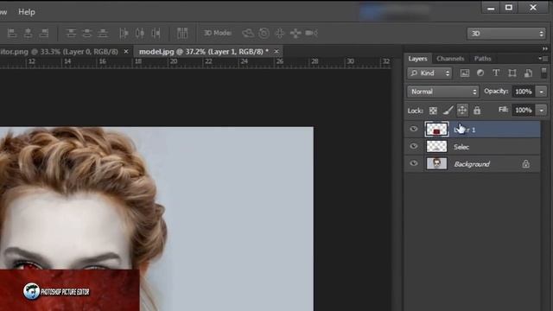
Task: Click Layer 1 thumbnail
Action: pos(436,129)
